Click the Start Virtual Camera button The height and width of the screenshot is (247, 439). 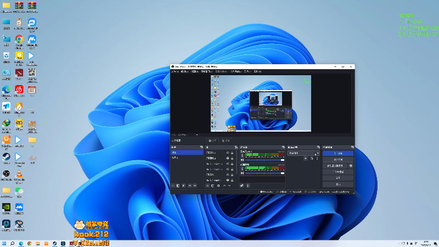coord(335,166)
